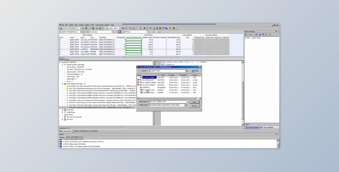Select OW_ORDER trigger in dialog list
Image resolution: width=339 pixels, height=172 pixels.
tap(149, 90)
